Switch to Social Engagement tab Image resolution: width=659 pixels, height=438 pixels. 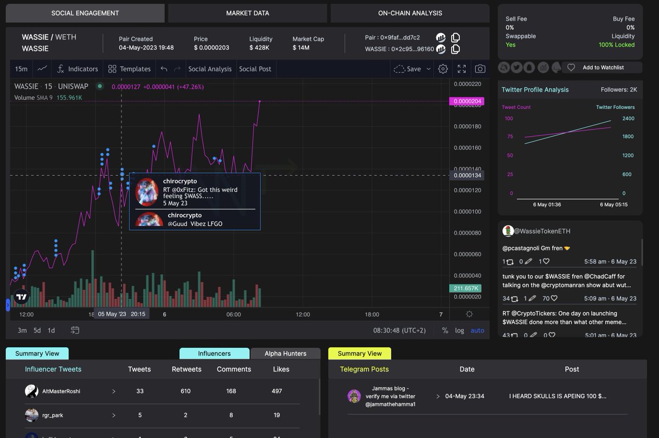coord(85,13)
